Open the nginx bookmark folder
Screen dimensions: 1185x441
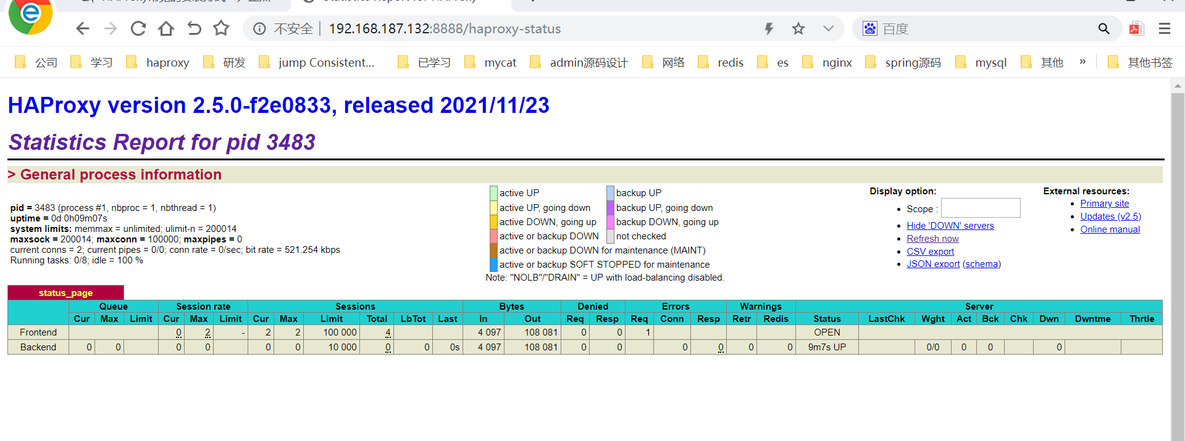coord(827,62)
